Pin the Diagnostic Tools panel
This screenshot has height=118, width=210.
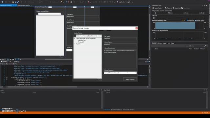pyautogui.click(x=205, y=6)
